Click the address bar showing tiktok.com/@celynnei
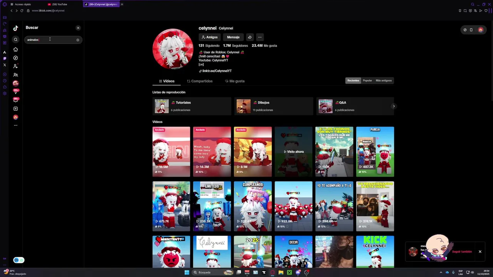 pyautogui.click(x=48, y=11)
